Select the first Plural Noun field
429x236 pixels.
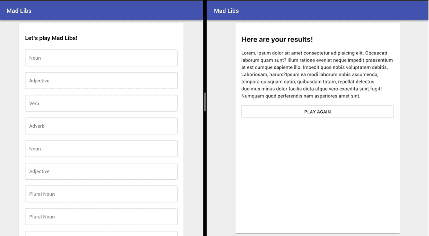point(101,194)
